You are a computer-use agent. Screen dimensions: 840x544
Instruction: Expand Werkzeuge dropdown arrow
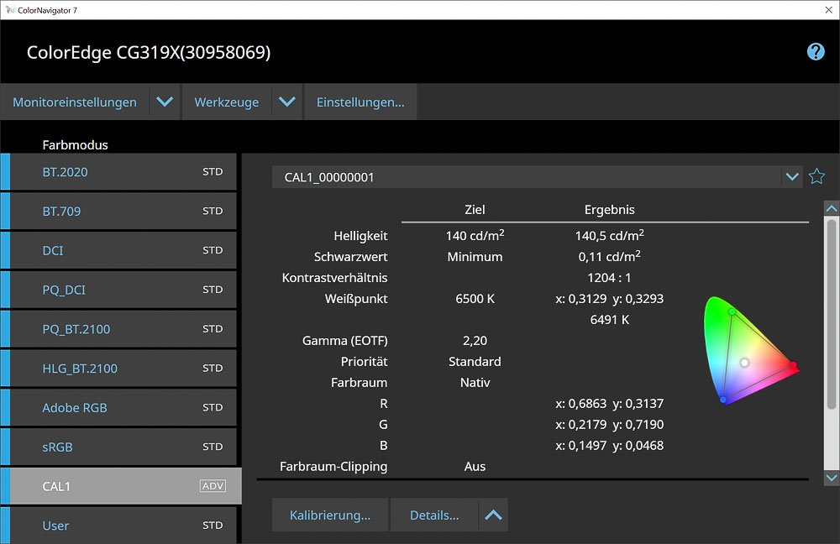pos(287,102)
